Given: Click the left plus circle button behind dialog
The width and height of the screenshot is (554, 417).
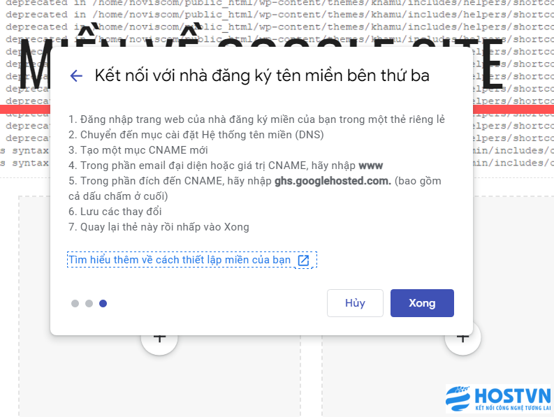Looking at the screenshot, I should [x=159, y=341].
